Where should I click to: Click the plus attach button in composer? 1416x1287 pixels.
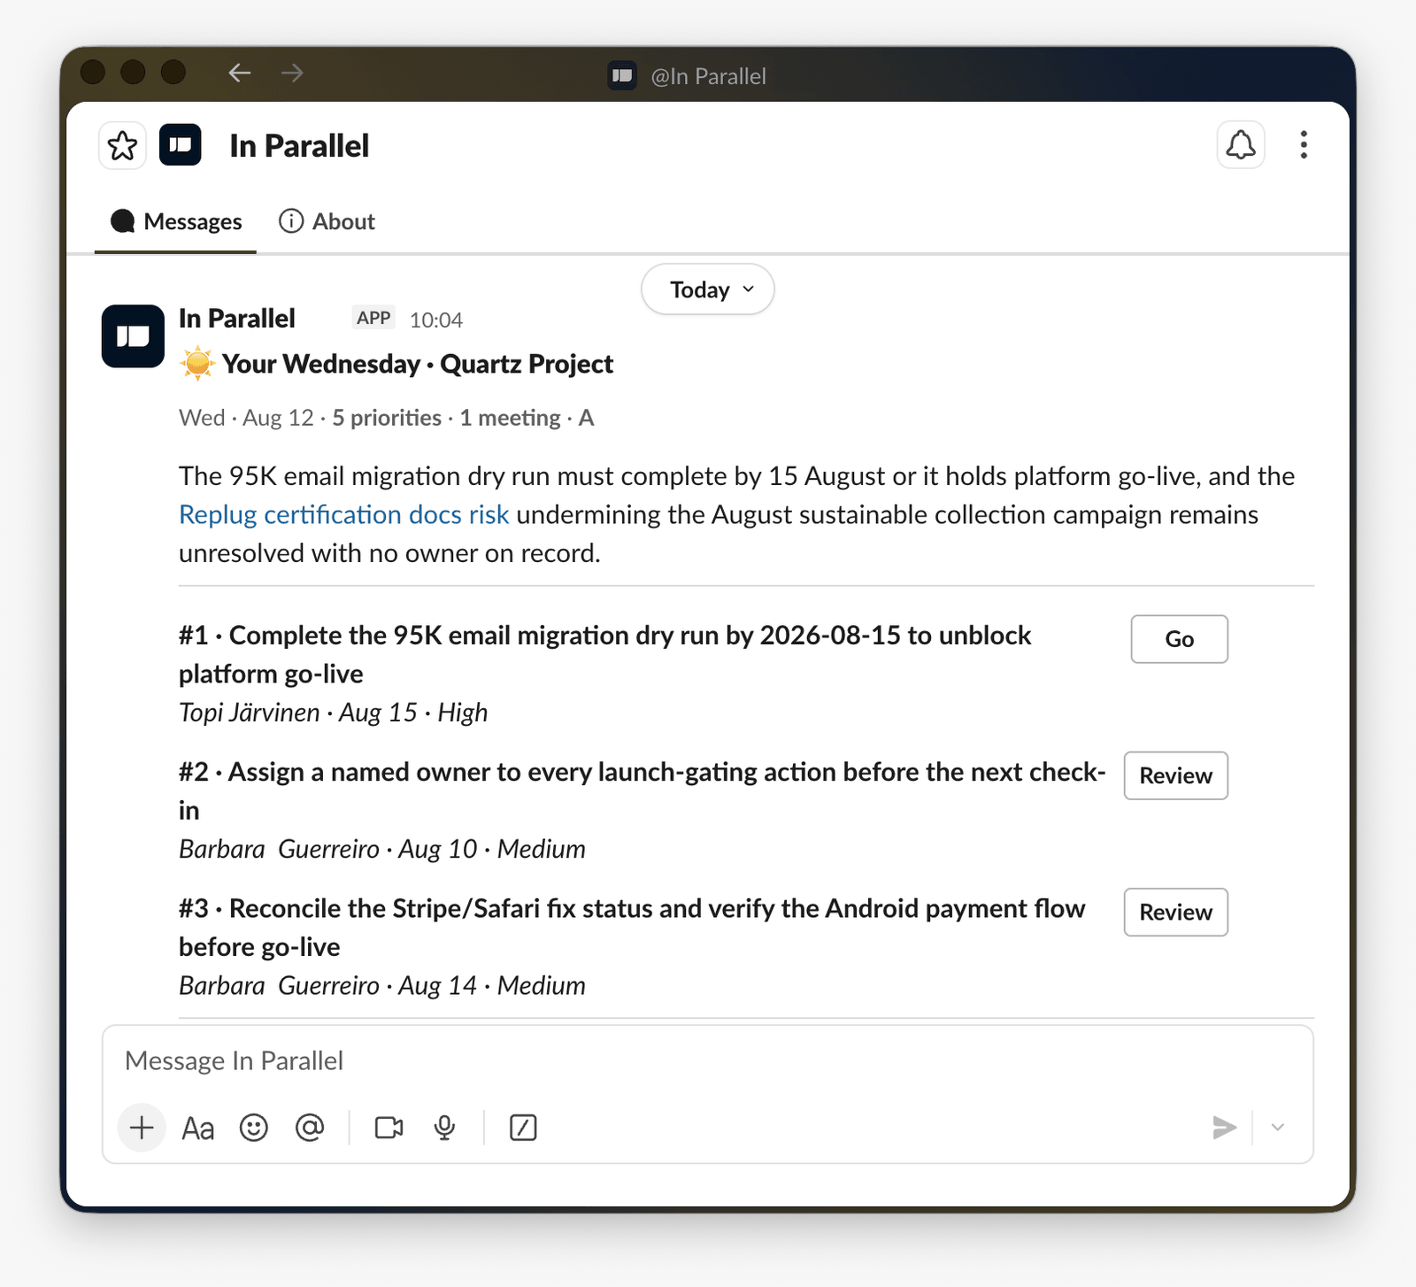(142, 1128)
